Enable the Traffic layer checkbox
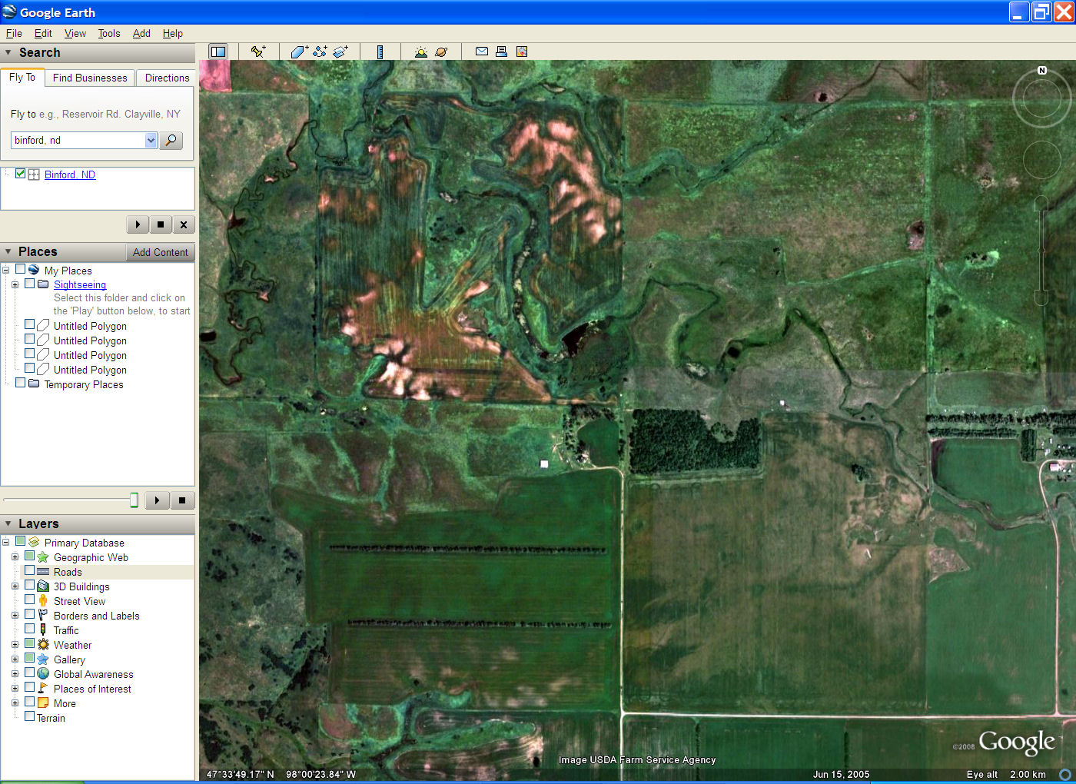1076x784 pixels. 29,630
